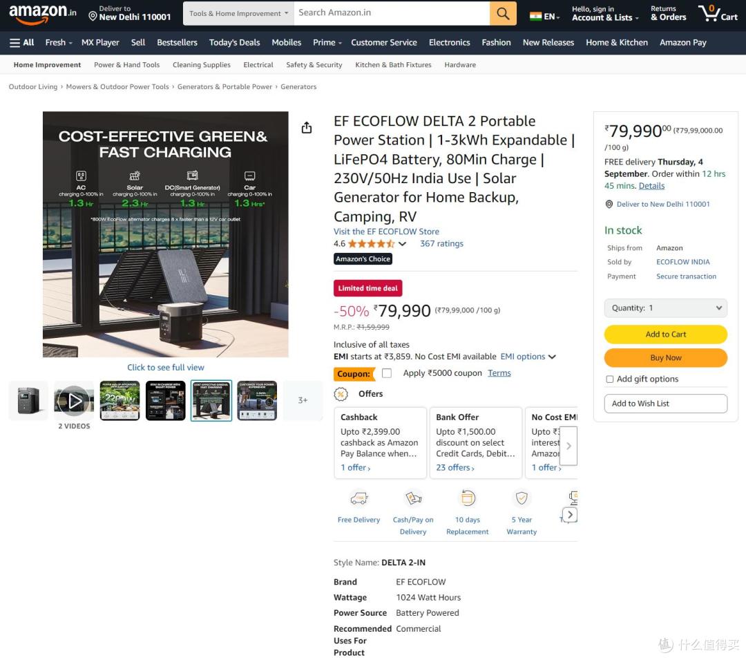Go to Today's Deals

tap(235, 42)
